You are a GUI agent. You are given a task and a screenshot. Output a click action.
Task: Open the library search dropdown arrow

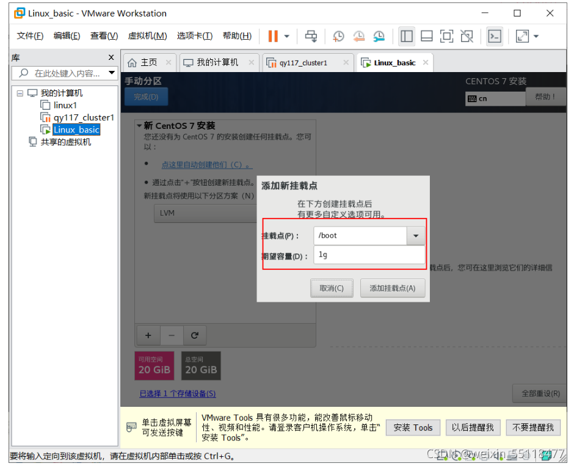pos(112,73)
